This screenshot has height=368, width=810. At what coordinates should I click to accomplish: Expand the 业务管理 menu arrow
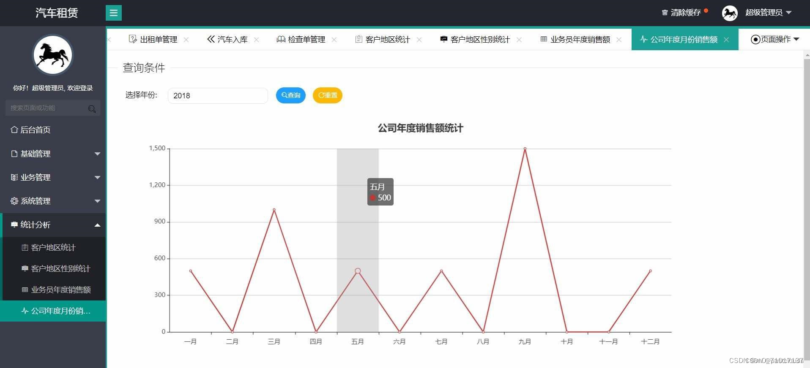[x=97, y=178]
